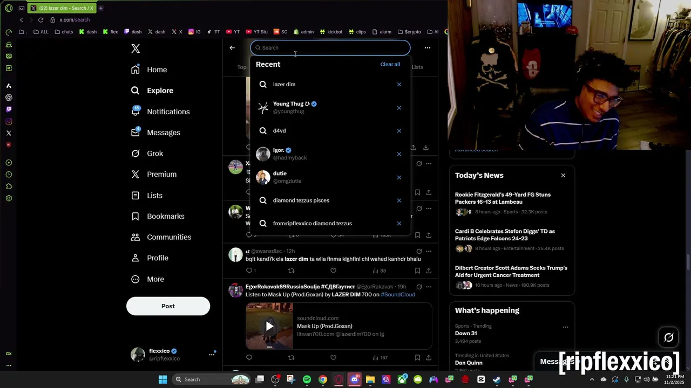Repost the @swansdlsc post

[x=291, y=271]
